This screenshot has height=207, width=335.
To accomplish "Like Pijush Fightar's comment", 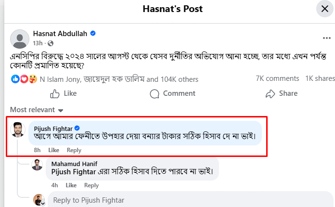I will (53, 150).
